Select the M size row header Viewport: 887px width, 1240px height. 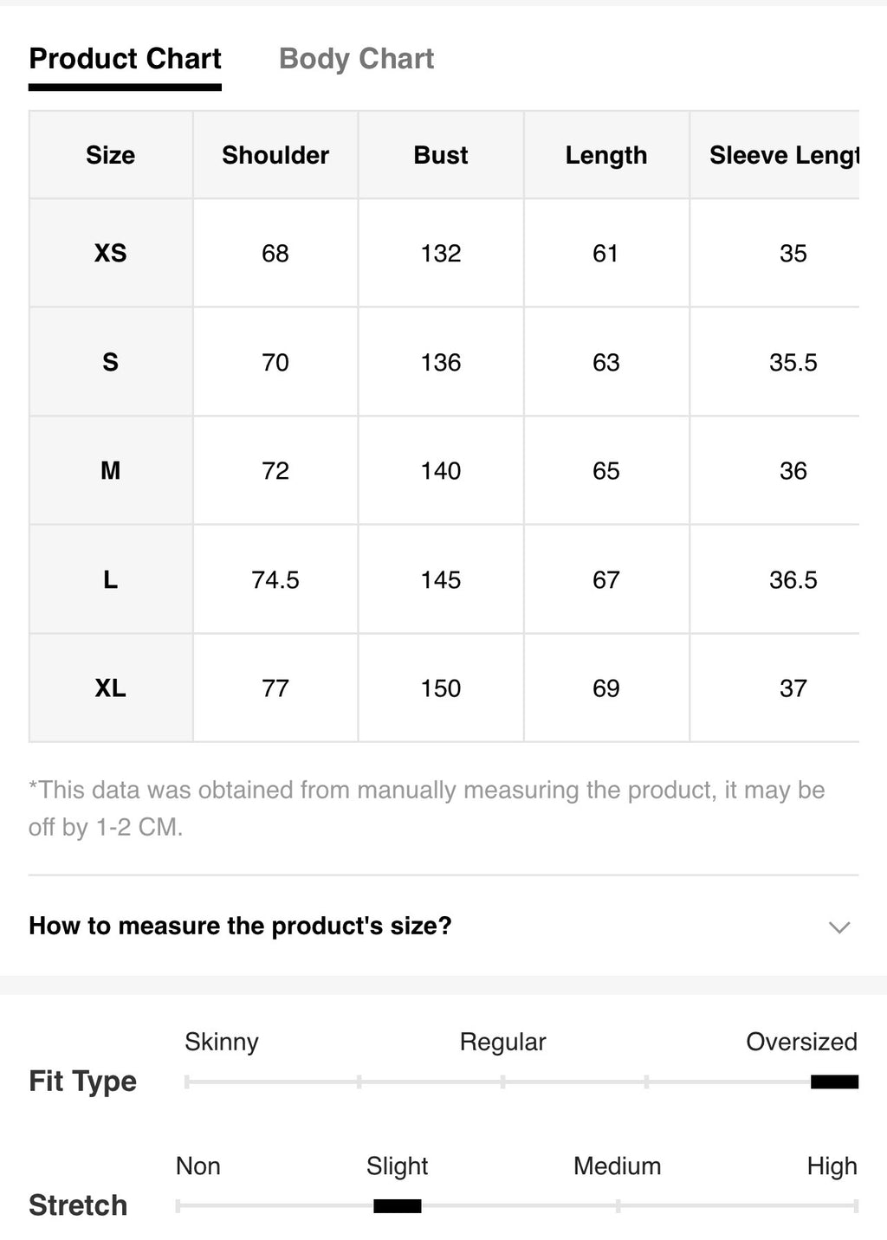click(x=111, y=470)
